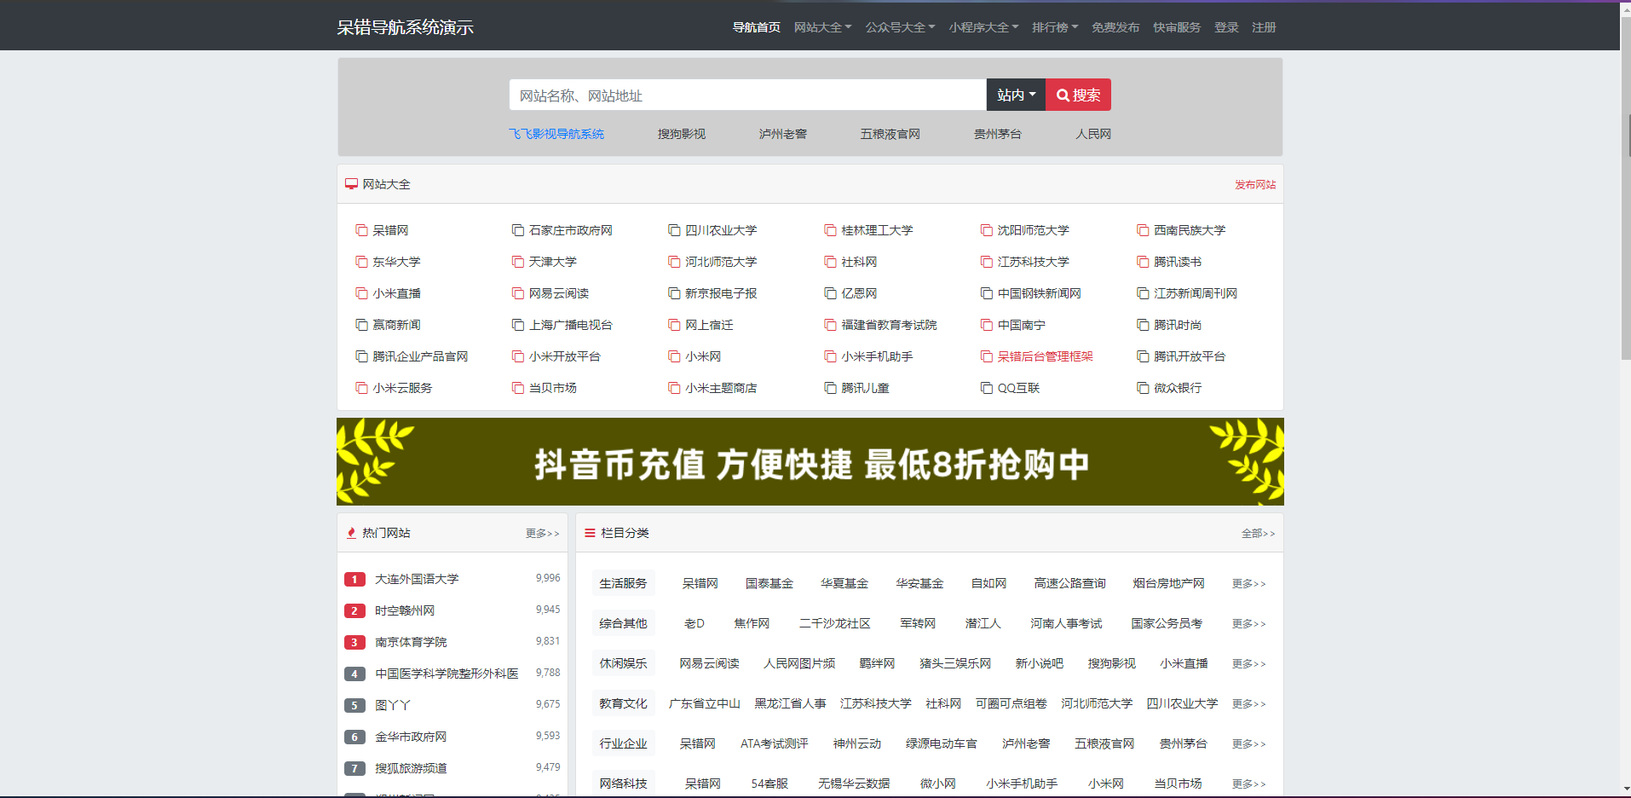
Task: Click the 发布网站 link
Action: tap(1255, 184)
